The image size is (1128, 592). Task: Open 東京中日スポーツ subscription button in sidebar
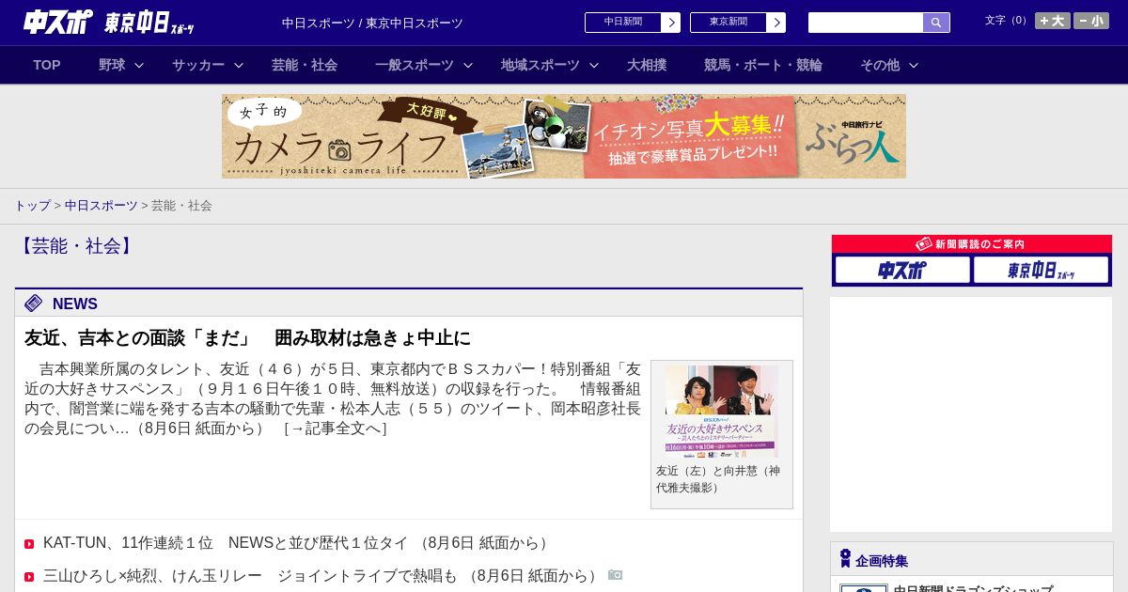click(1041, 270)
